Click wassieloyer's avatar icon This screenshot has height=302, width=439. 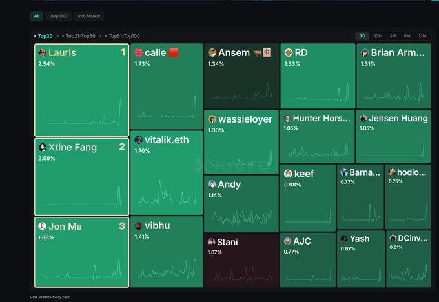(x=212, y=119)
